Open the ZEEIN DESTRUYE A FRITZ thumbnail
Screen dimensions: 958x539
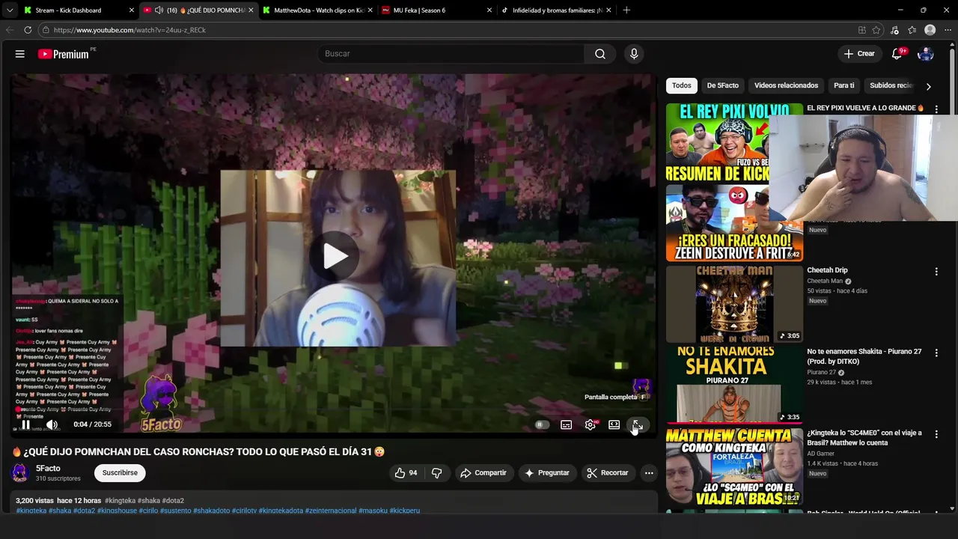(734, 223)
